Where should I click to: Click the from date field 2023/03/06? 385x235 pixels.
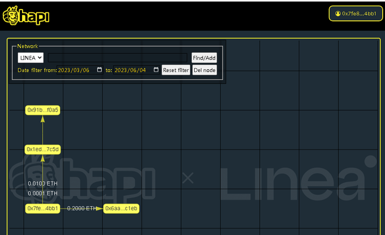click(80, 70)
